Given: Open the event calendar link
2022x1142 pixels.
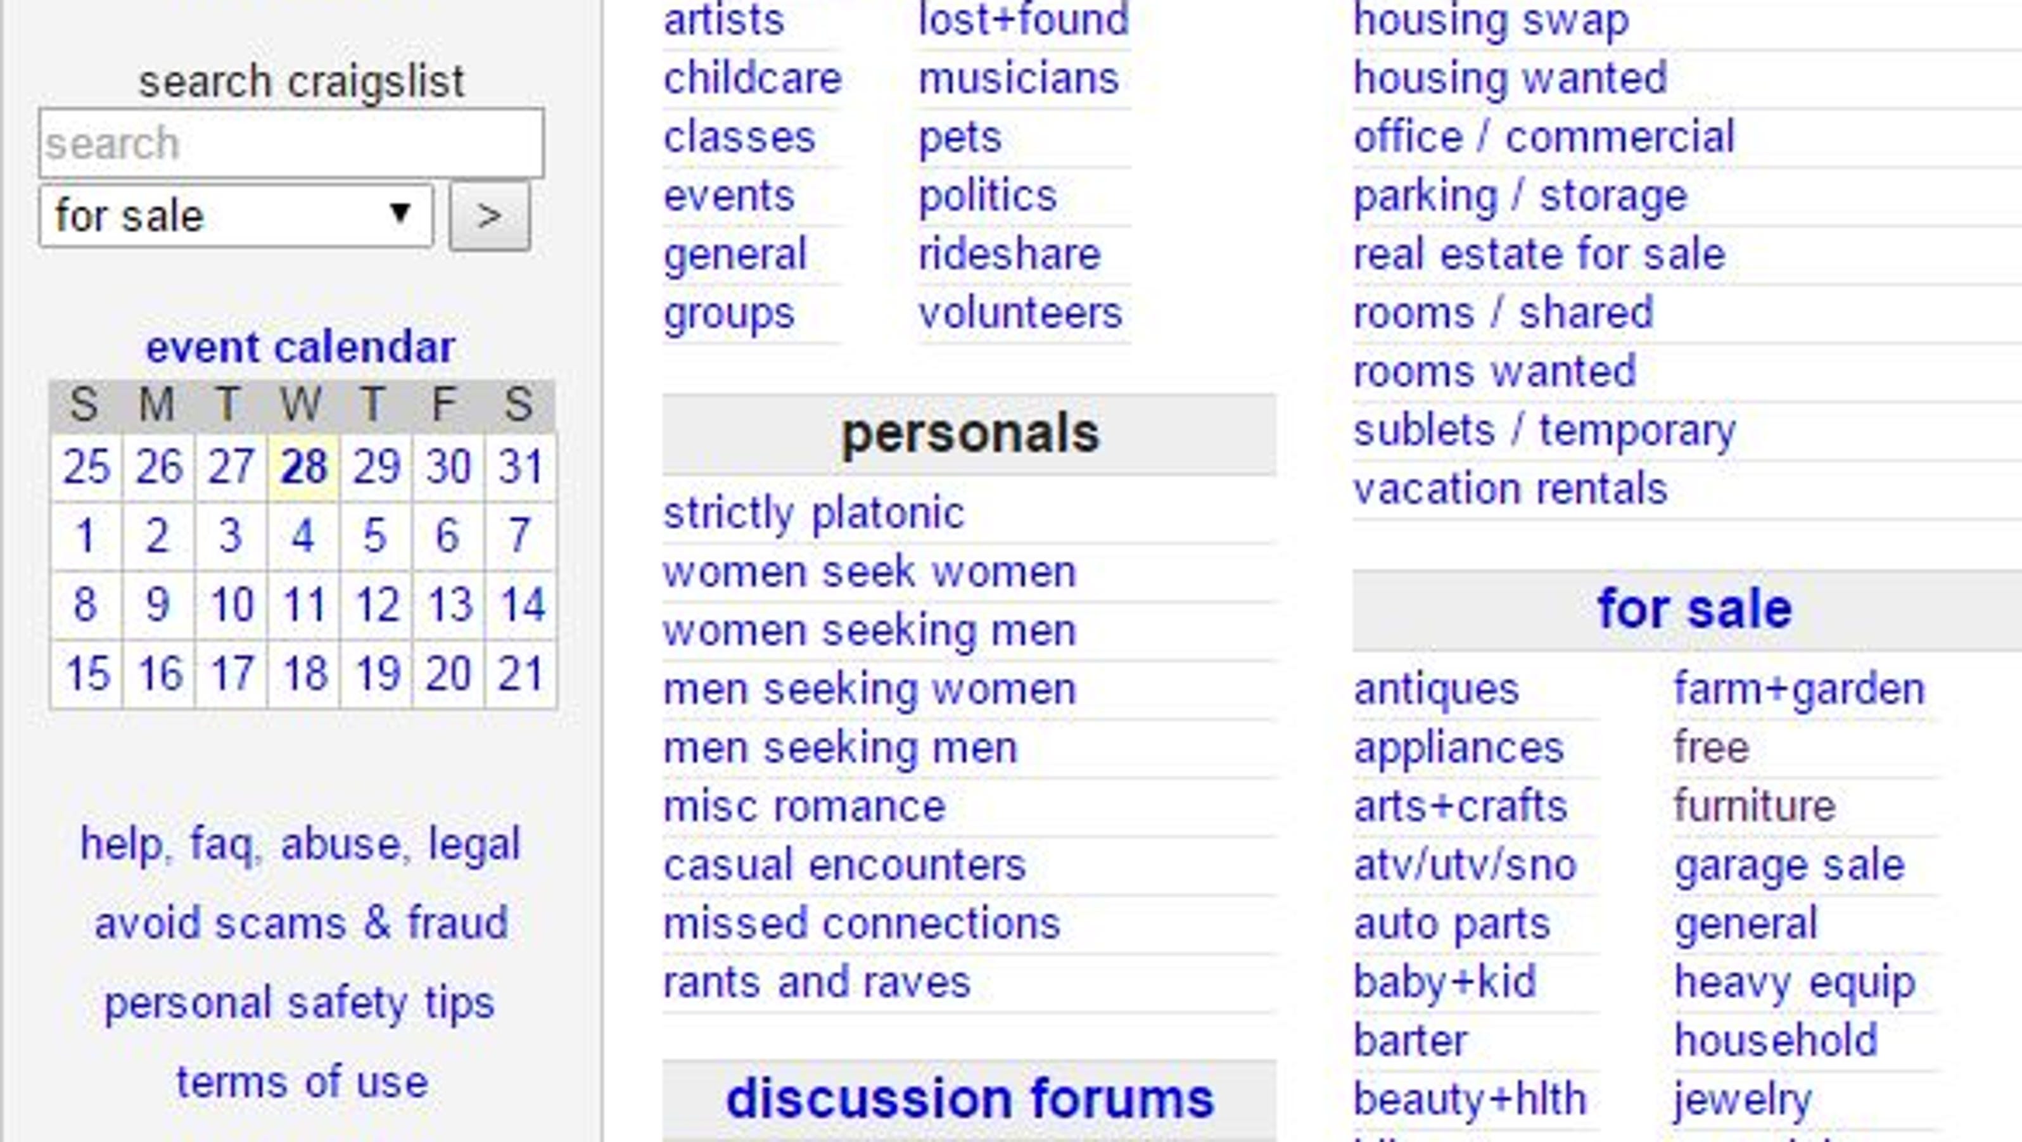Looking at the screenshot, I should point(301,347).
